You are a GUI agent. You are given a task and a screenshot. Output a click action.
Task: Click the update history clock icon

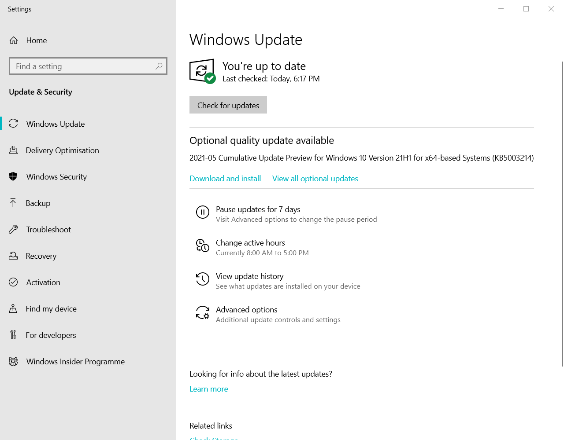(x=203, y=279)
